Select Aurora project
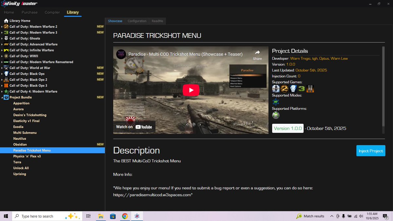This screenshot has height=221, width=393. click(18, 109)
